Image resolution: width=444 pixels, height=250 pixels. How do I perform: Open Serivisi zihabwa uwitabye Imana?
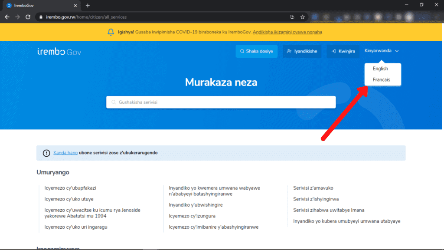tap(329, 210)
